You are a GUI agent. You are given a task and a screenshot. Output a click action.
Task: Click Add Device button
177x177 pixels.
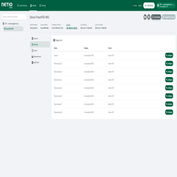149,6
